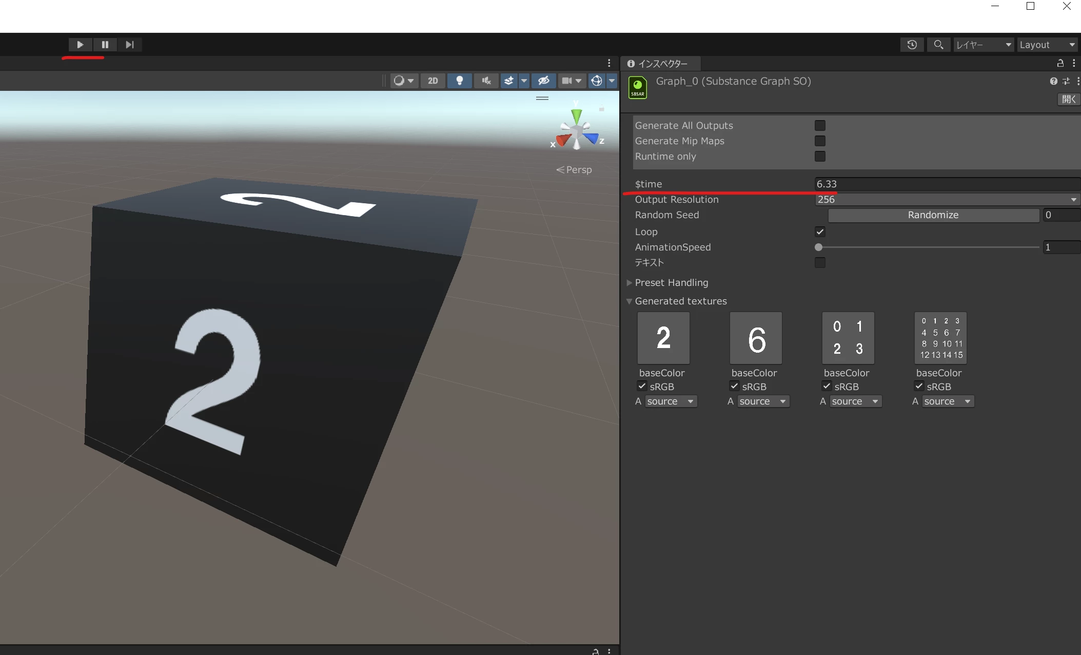Open the Layout dropdown

tap(1047, 45)
